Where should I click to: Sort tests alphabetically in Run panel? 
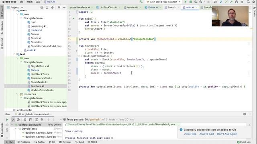tap(25, 120)
